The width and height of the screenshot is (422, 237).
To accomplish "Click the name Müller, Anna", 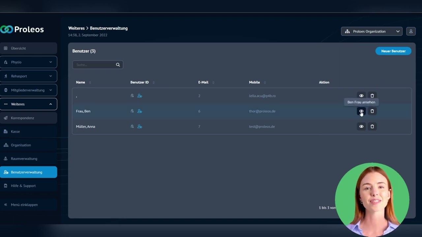I will point(86,126).
